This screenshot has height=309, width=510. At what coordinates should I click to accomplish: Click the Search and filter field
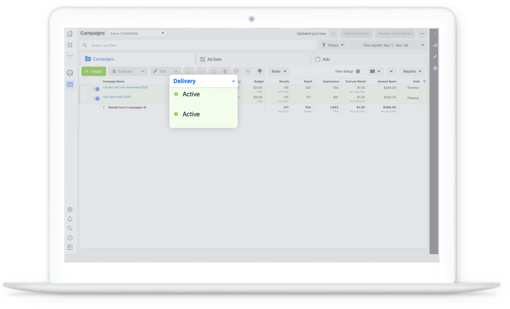(198, 45)
